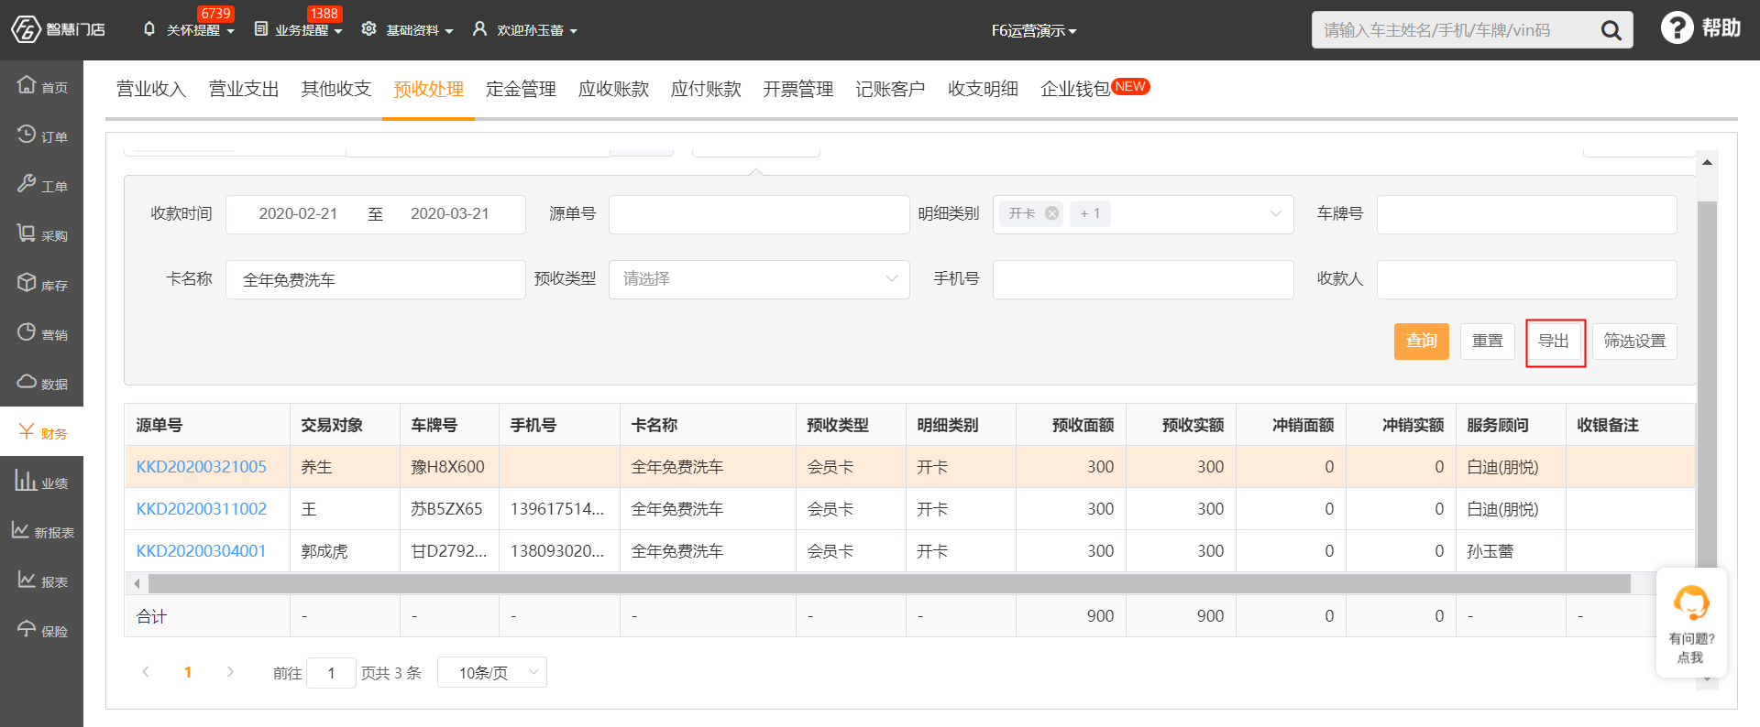The height and width of the screenshot is (727, 1760).
Task: Select page number 1
Action: coord(188,672)
